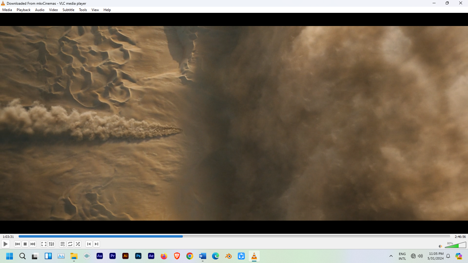468x263 pixels.
Task: Jump to the previous media item
Action: coord(18,244)
